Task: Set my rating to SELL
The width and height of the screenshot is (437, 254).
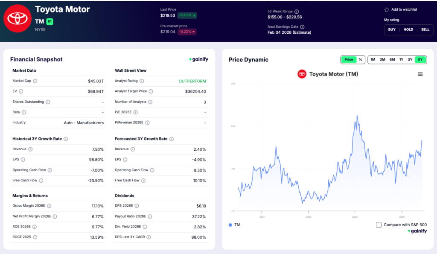Action: [425, 29]
